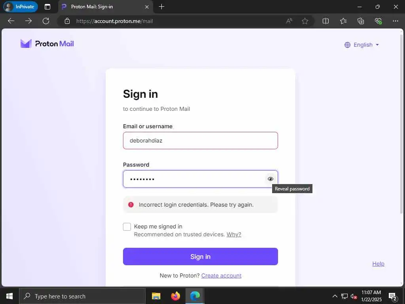This screenshot has height=304, width=405.
Task: Check Keep me signed in box
Action: click(x=127, y=227)
